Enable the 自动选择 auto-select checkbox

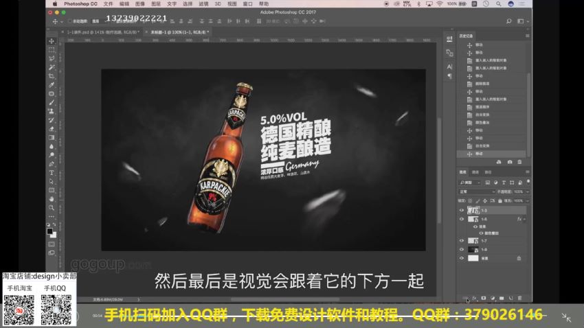(x=70, y=21)
